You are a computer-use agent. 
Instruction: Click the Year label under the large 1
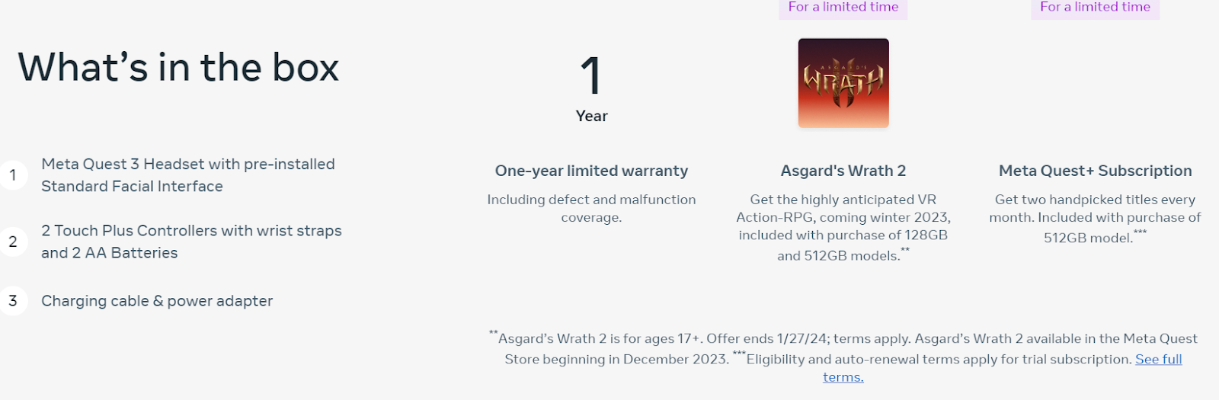pyautogui.click(x=591, y=116)
